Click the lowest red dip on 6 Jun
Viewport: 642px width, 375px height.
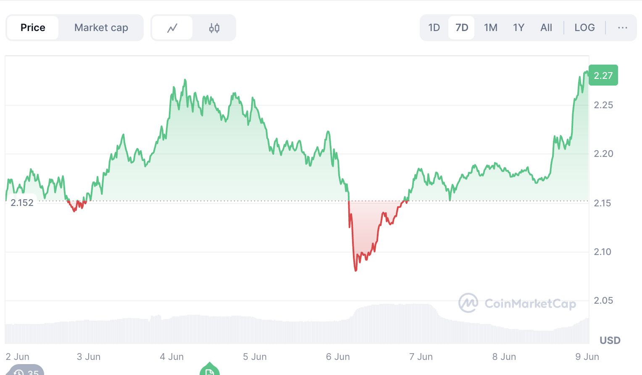pos(356,270)
